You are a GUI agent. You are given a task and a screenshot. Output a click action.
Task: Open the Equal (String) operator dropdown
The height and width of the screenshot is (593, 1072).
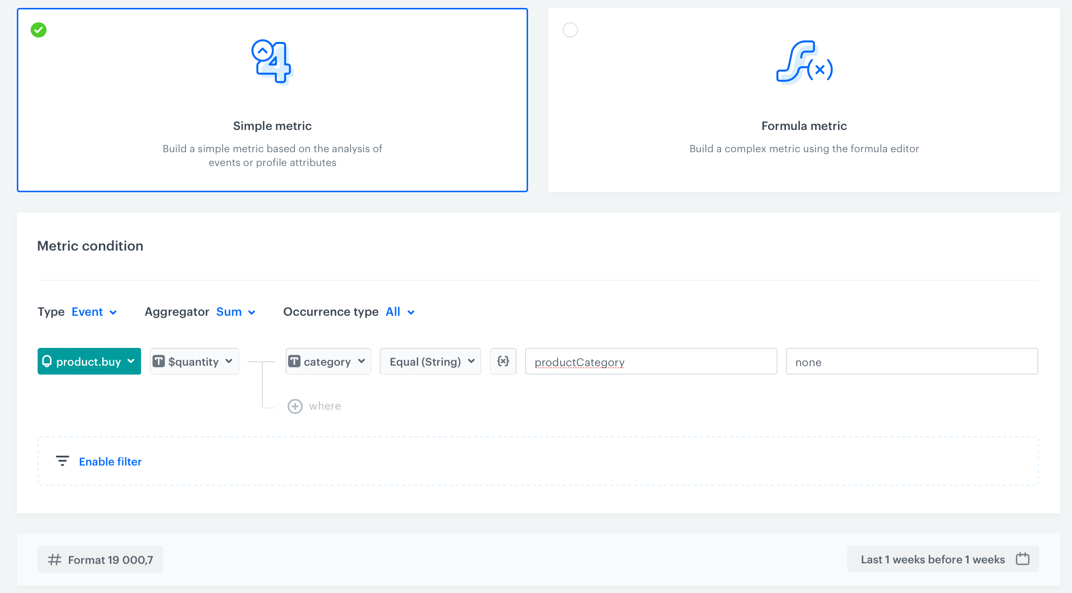pyautogui.click(x=430, y=361)
